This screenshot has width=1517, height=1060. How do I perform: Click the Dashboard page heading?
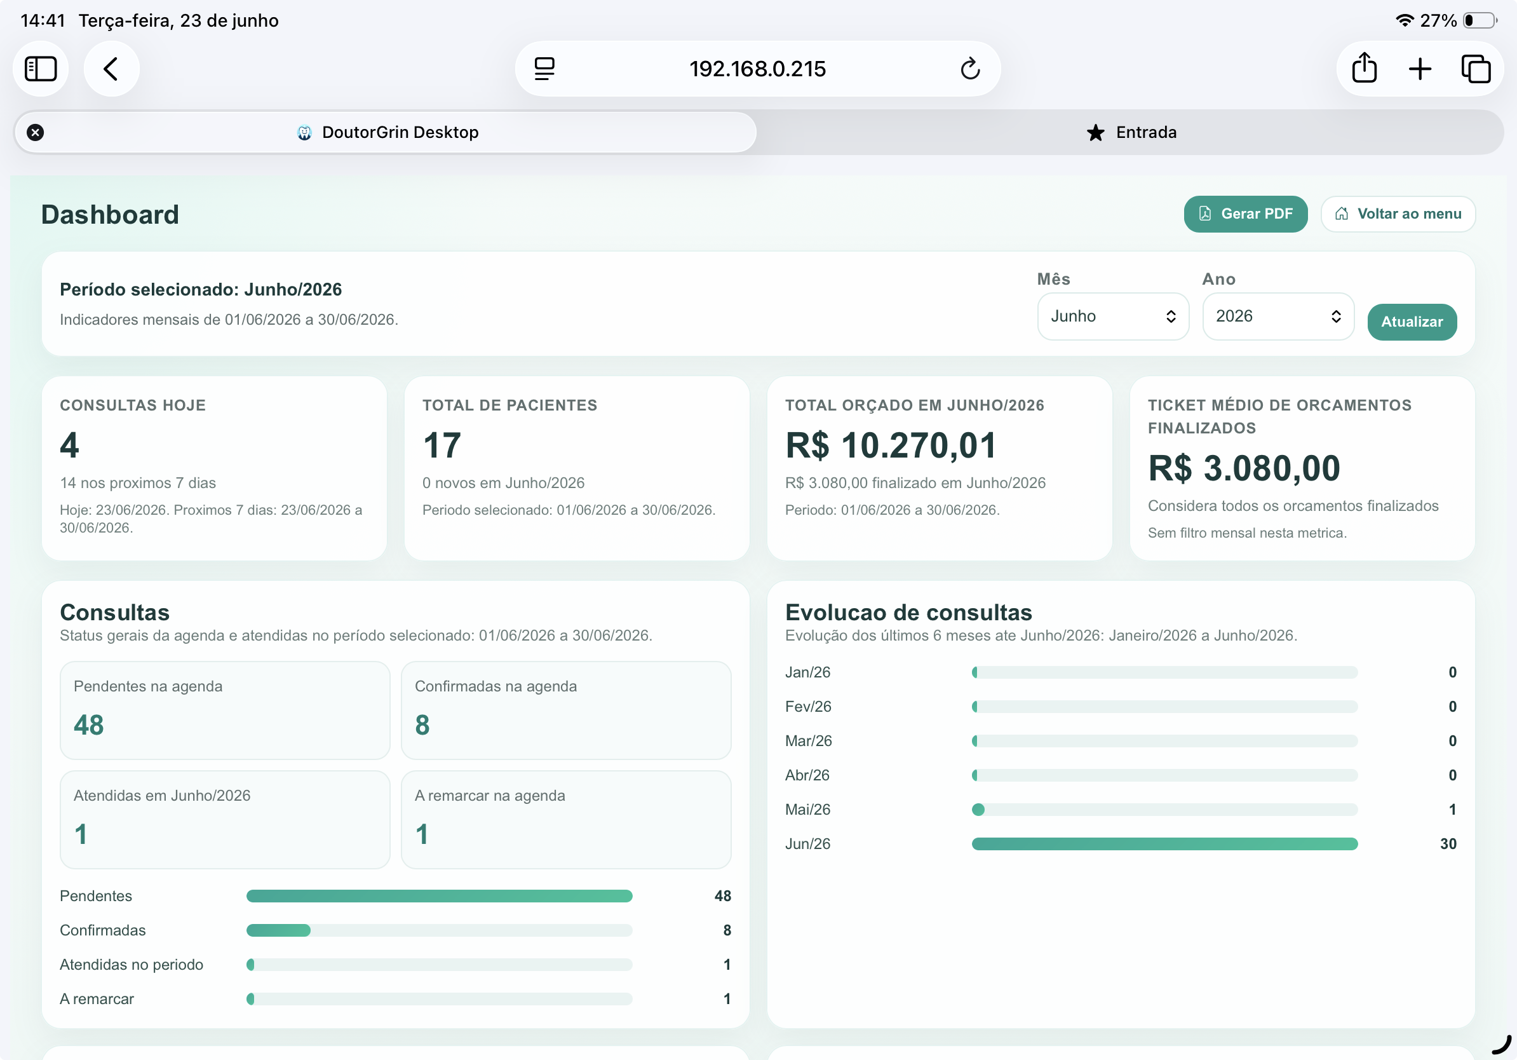click(x=110, y=215)
